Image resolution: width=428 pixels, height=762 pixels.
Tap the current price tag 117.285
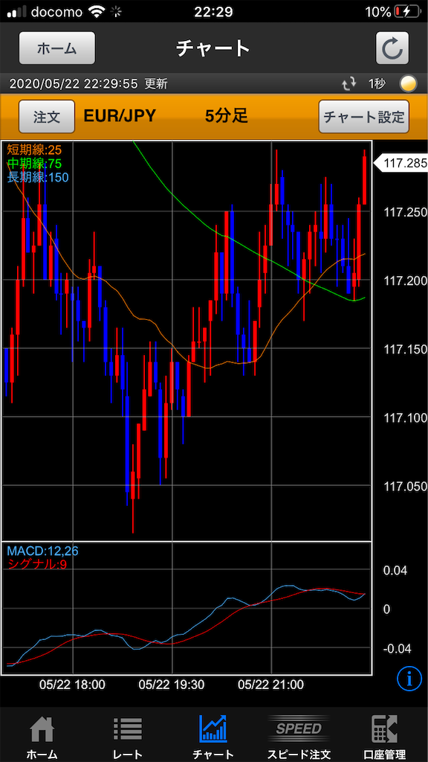(x=401, y=164)
